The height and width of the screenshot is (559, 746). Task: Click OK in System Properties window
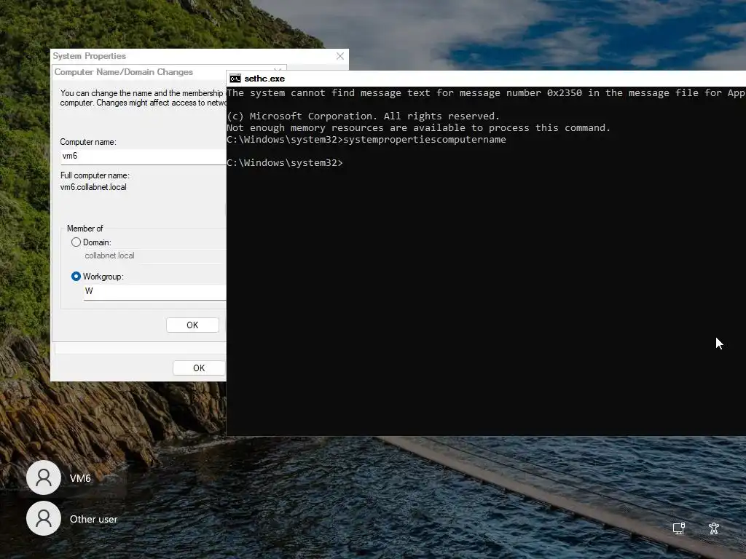199,368
